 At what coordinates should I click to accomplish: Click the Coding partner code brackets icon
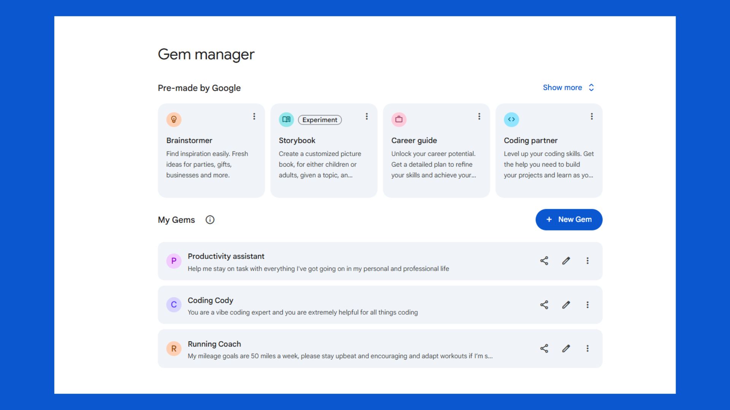click(x=511, y=120)
